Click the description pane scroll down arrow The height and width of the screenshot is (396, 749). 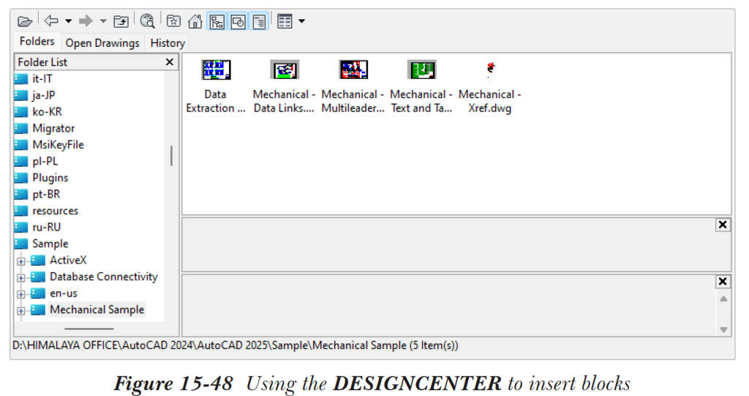[x=723, y=329]
